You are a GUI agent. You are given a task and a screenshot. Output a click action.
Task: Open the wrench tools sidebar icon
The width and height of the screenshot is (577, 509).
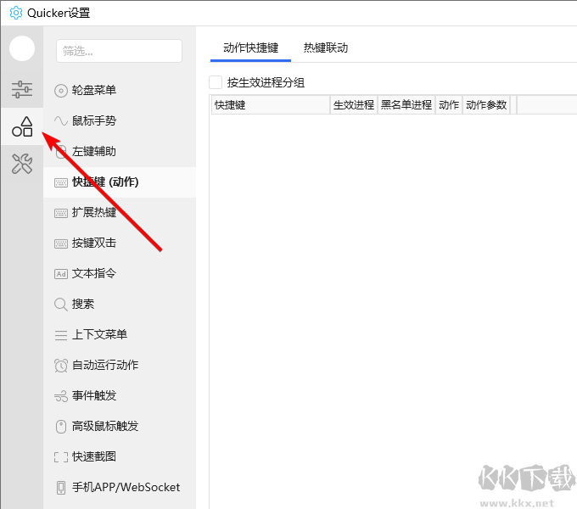(x=22, y=164)
